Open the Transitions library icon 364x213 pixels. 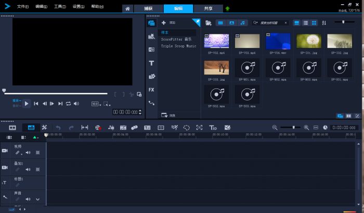(151, 49)
